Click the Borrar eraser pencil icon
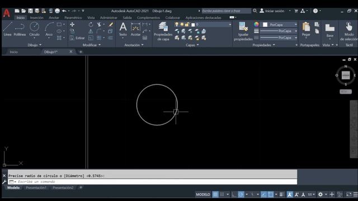 (x=111, y=25)
